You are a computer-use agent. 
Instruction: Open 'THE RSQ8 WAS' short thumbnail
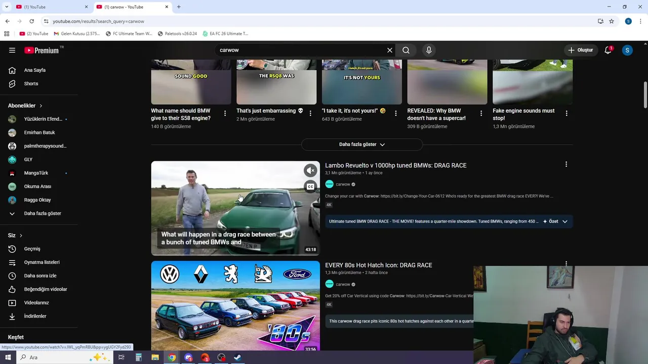point(276,82)
